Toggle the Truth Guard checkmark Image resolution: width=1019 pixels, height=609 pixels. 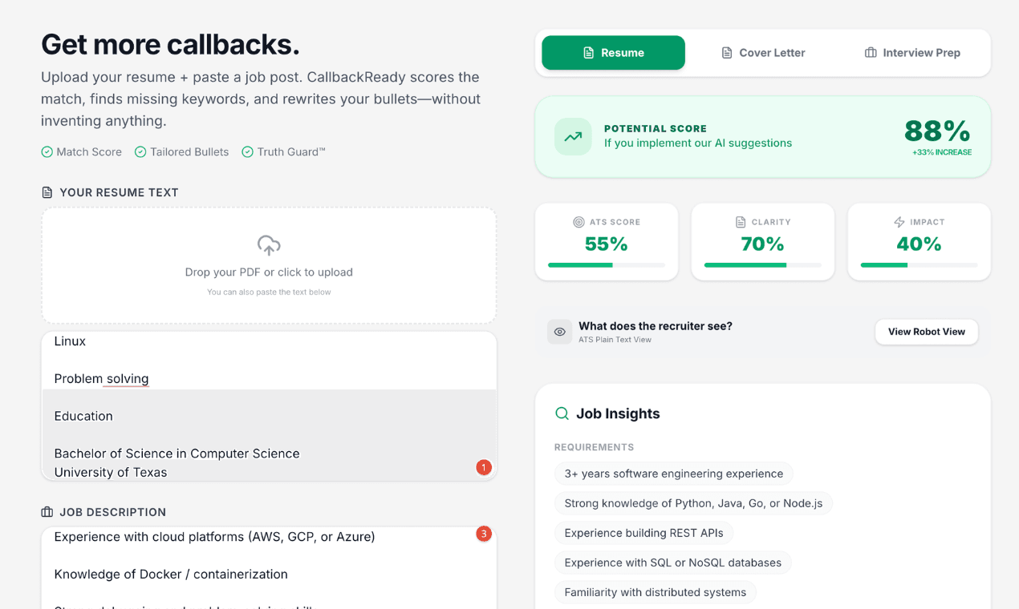(248, 151)
